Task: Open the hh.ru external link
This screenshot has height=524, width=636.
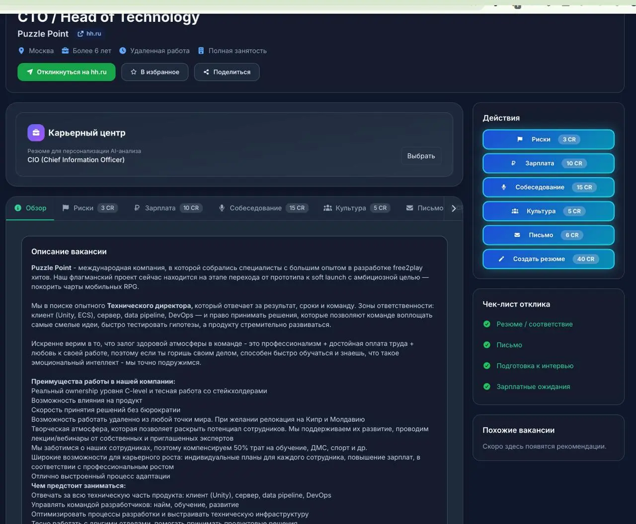Action: (x=89, y=34)
